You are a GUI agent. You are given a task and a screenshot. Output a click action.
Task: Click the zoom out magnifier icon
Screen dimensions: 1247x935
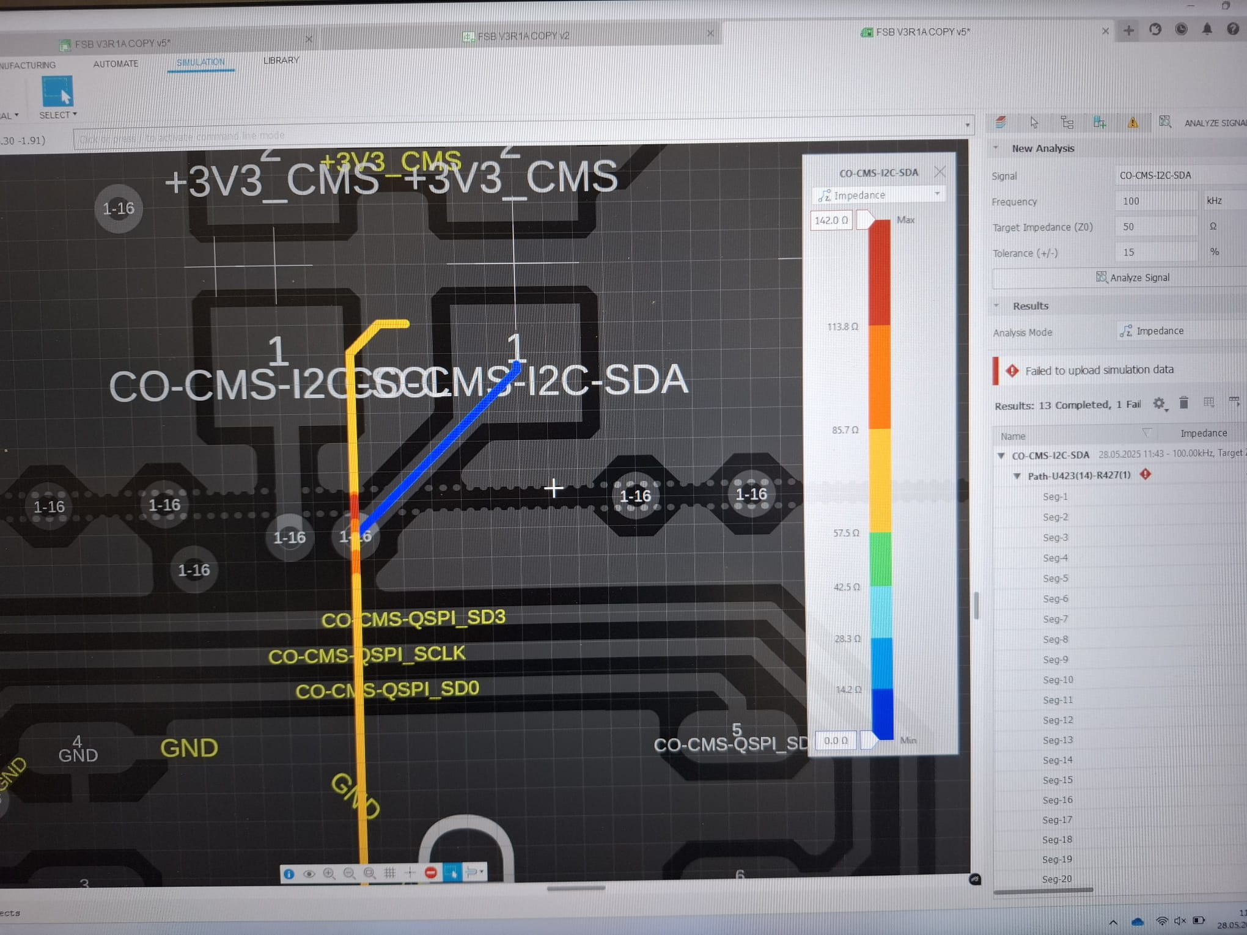tap(349, 874)
